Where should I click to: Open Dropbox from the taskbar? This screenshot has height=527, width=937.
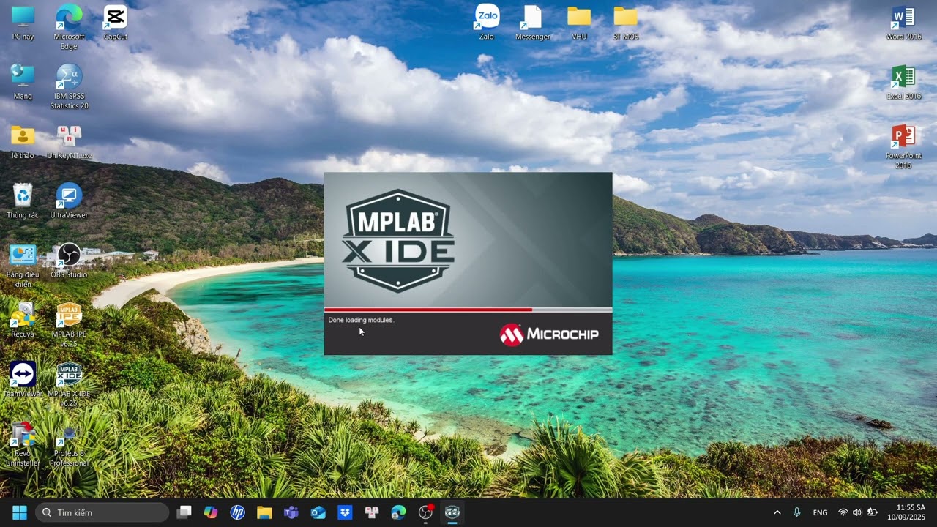pyautogui.click(x=345, y=512)
